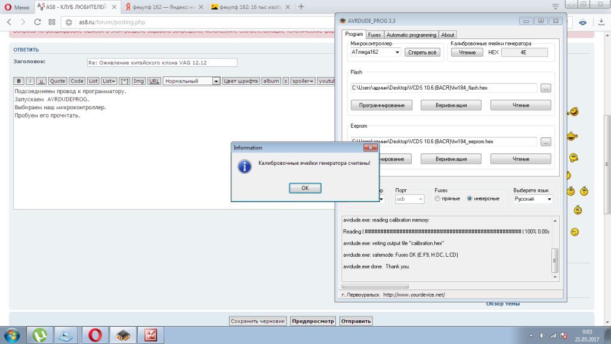
Task: Click Отправить button
Action: (x=356, y=321)
